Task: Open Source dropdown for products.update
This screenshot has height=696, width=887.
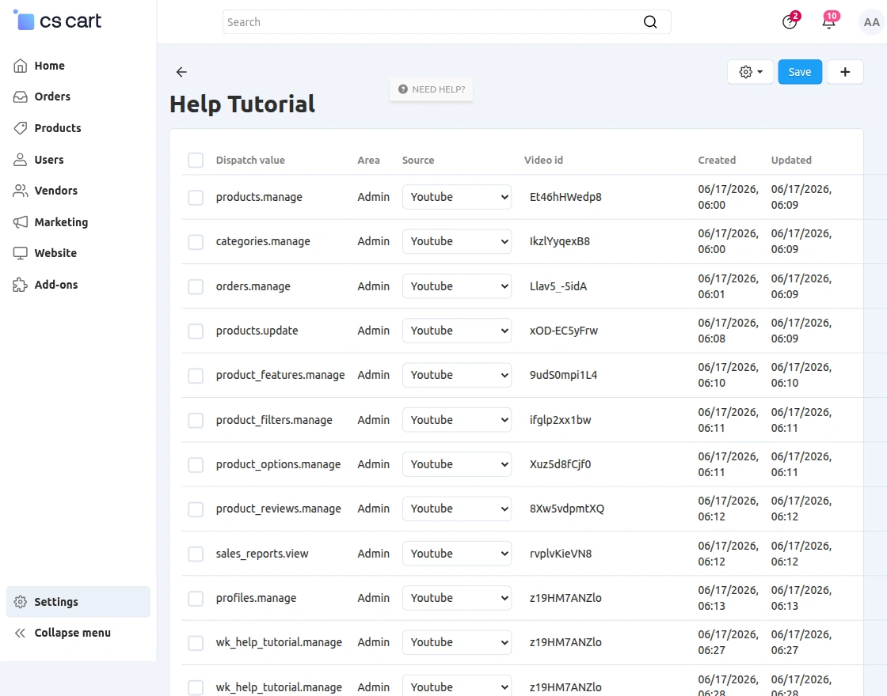Action: coord(456,331)
